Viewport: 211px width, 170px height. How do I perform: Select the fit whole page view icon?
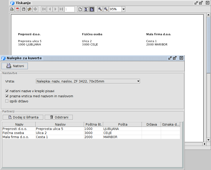[86, 9]
